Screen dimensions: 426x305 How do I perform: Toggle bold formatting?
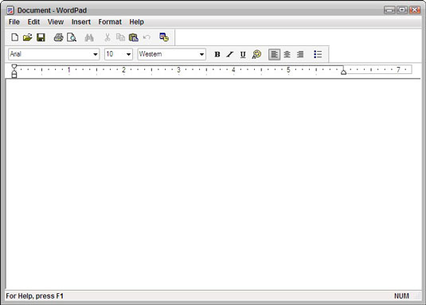217,54
